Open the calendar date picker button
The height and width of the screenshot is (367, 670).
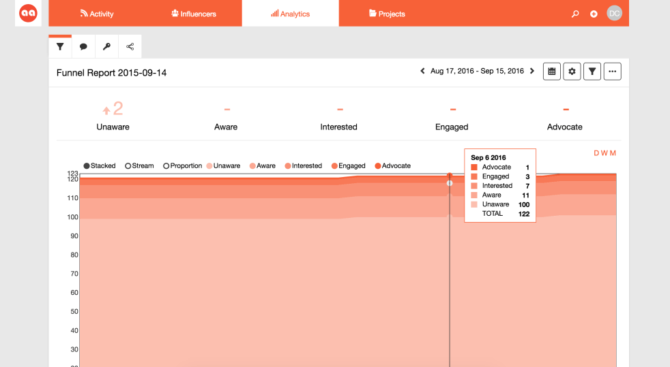pyautogui.click(x=552, y=71)
